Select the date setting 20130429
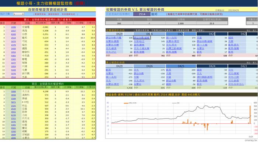This screenshot has width=258, height=142. coord(233,10)
